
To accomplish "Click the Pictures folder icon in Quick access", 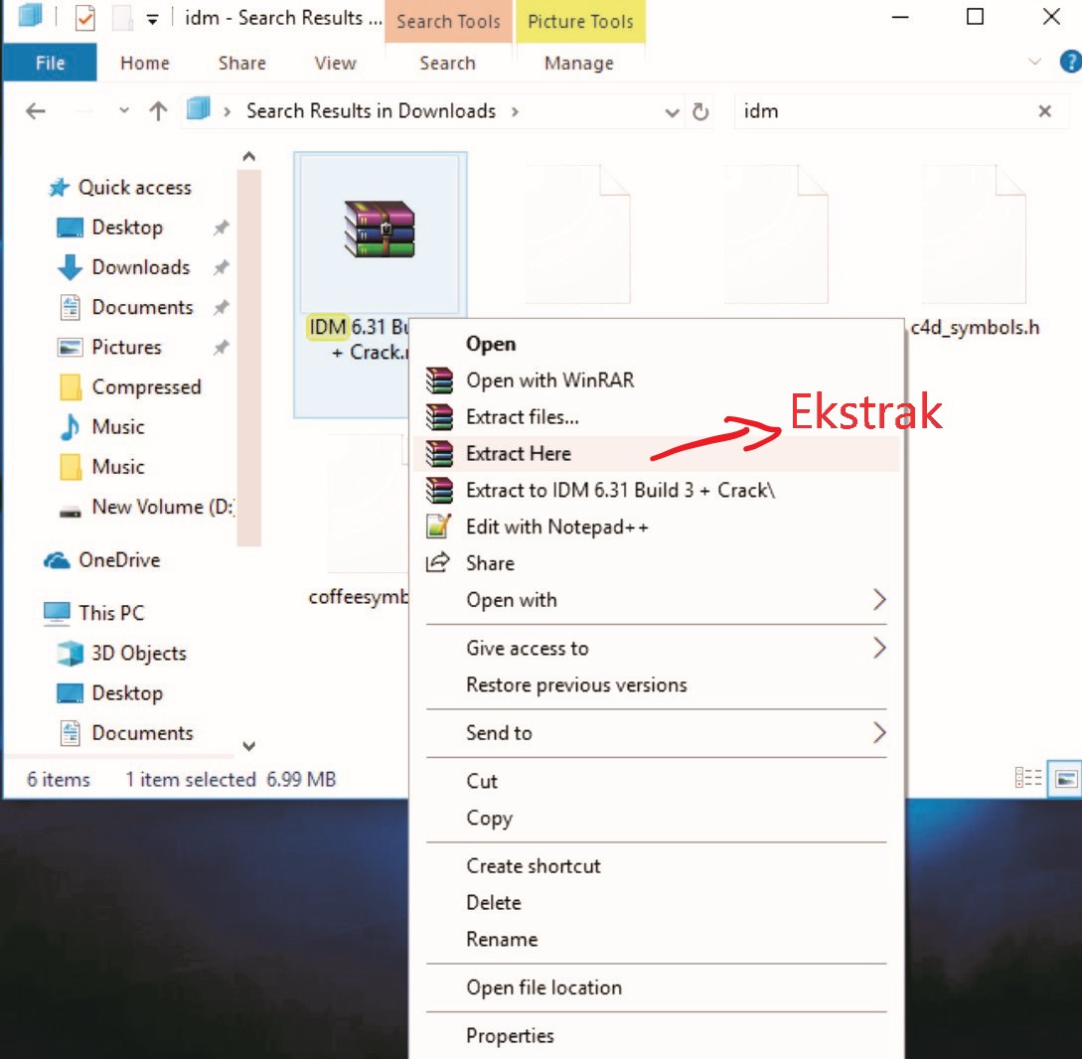I will click(70, 347).
